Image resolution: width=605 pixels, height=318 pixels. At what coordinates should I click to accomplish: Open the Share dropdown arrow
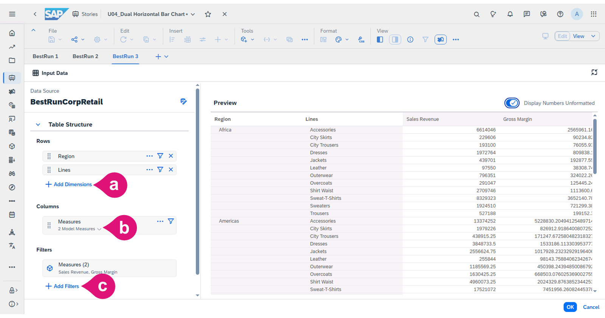click(x=83, y=39)
